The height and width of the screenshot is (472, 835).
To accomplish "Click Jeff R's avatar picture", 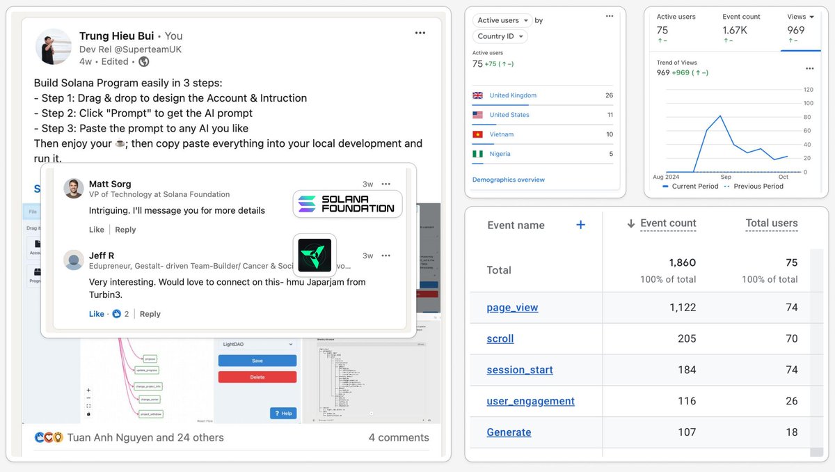I will (x=74, y=260).
